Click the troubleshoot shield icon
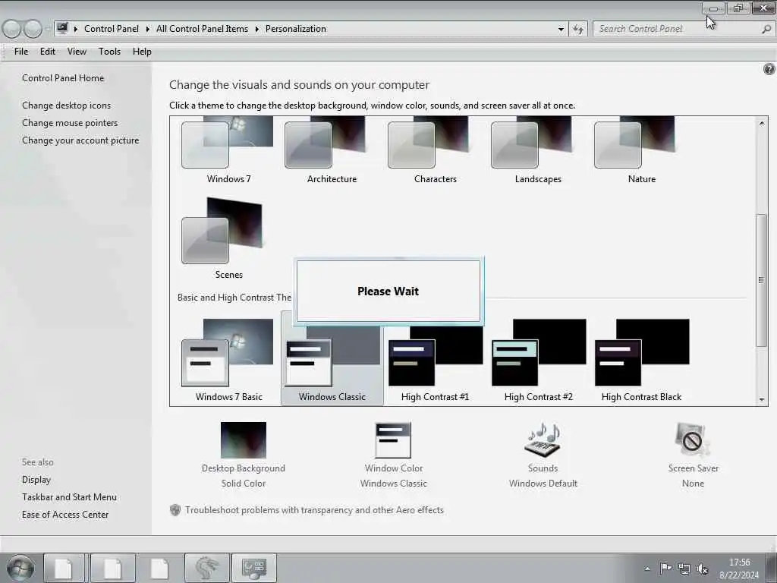 tap(175, 510)
